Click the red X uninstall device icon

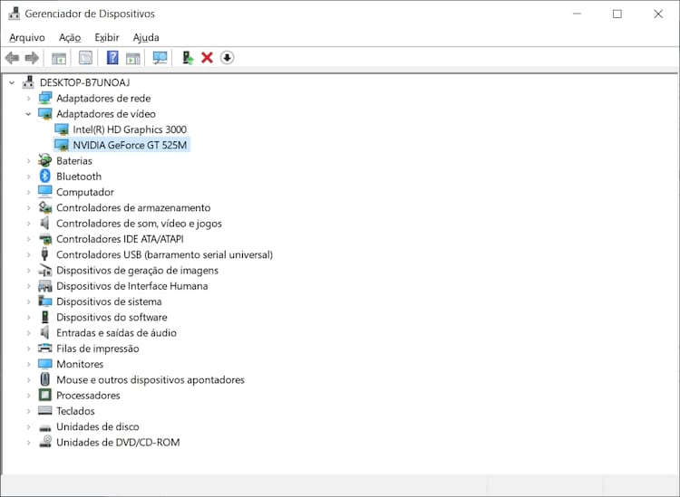click(208, 58)
